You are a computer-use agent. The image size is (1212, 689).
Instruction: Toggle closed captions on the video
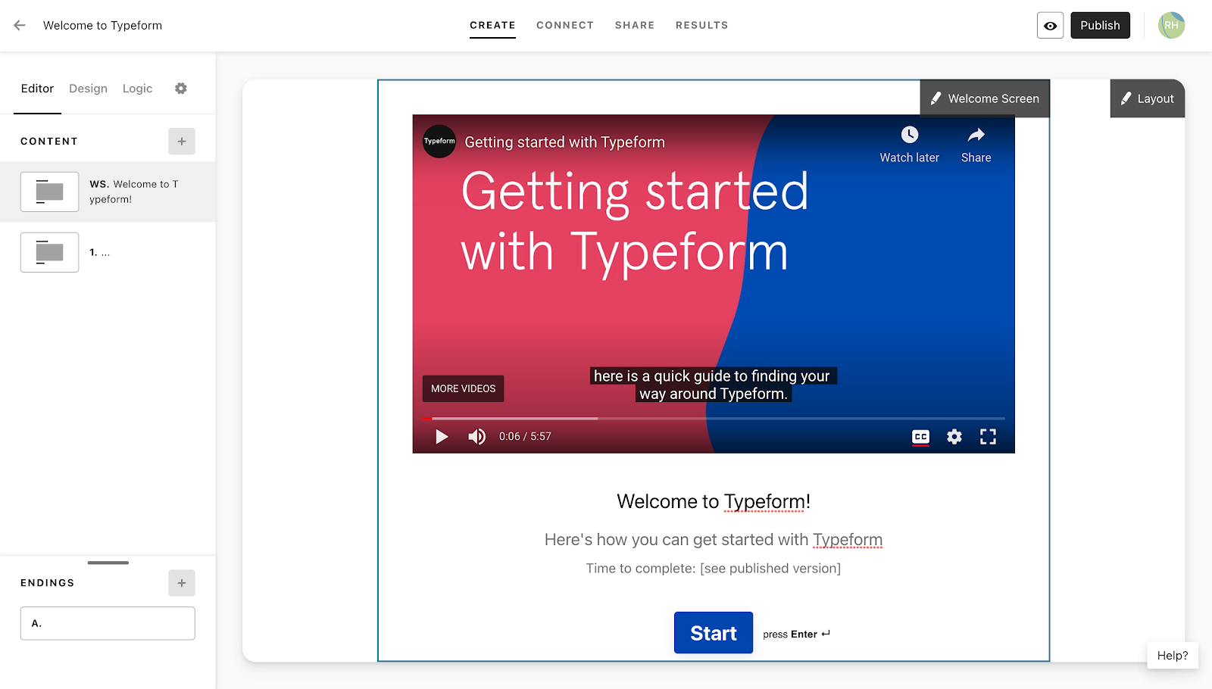(920, 437)
